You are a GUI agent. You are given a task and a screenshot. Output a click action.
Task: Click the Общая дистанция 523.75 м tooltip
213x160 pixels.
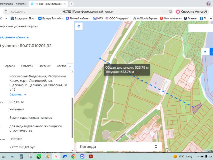pos(127,70)
